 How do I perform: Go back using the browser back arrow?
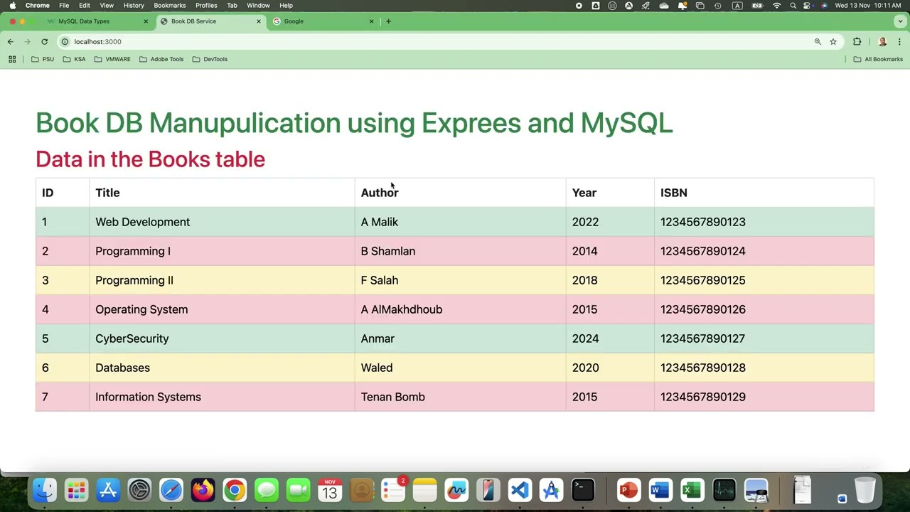point(11,41)
